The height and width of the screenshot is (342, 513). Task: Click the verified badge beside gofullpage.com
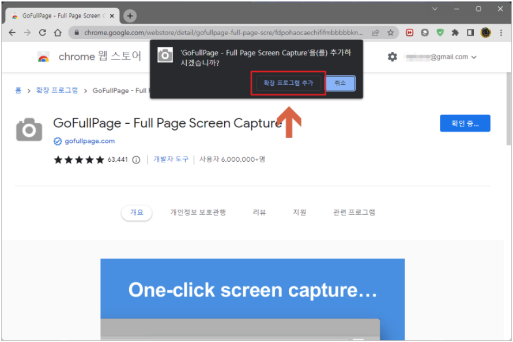point(58,142)
